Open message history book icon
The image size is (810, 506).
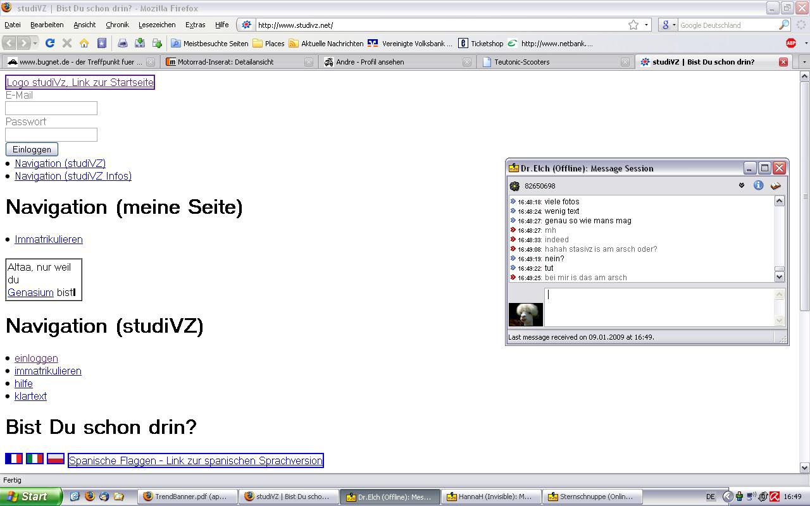776,185
